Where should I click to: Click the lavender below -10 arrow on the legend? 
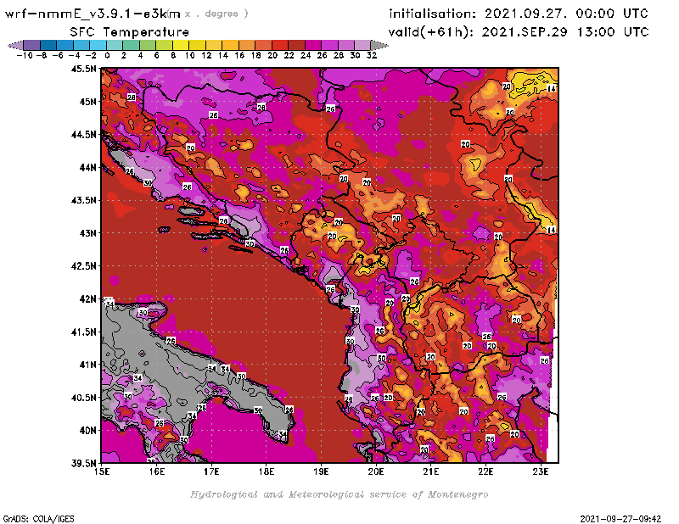click(15, 45)
